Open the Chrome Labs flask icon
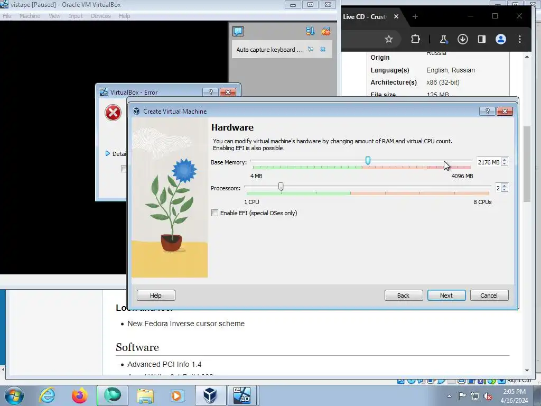Viewport: 541px width, 406px height. 444,39
